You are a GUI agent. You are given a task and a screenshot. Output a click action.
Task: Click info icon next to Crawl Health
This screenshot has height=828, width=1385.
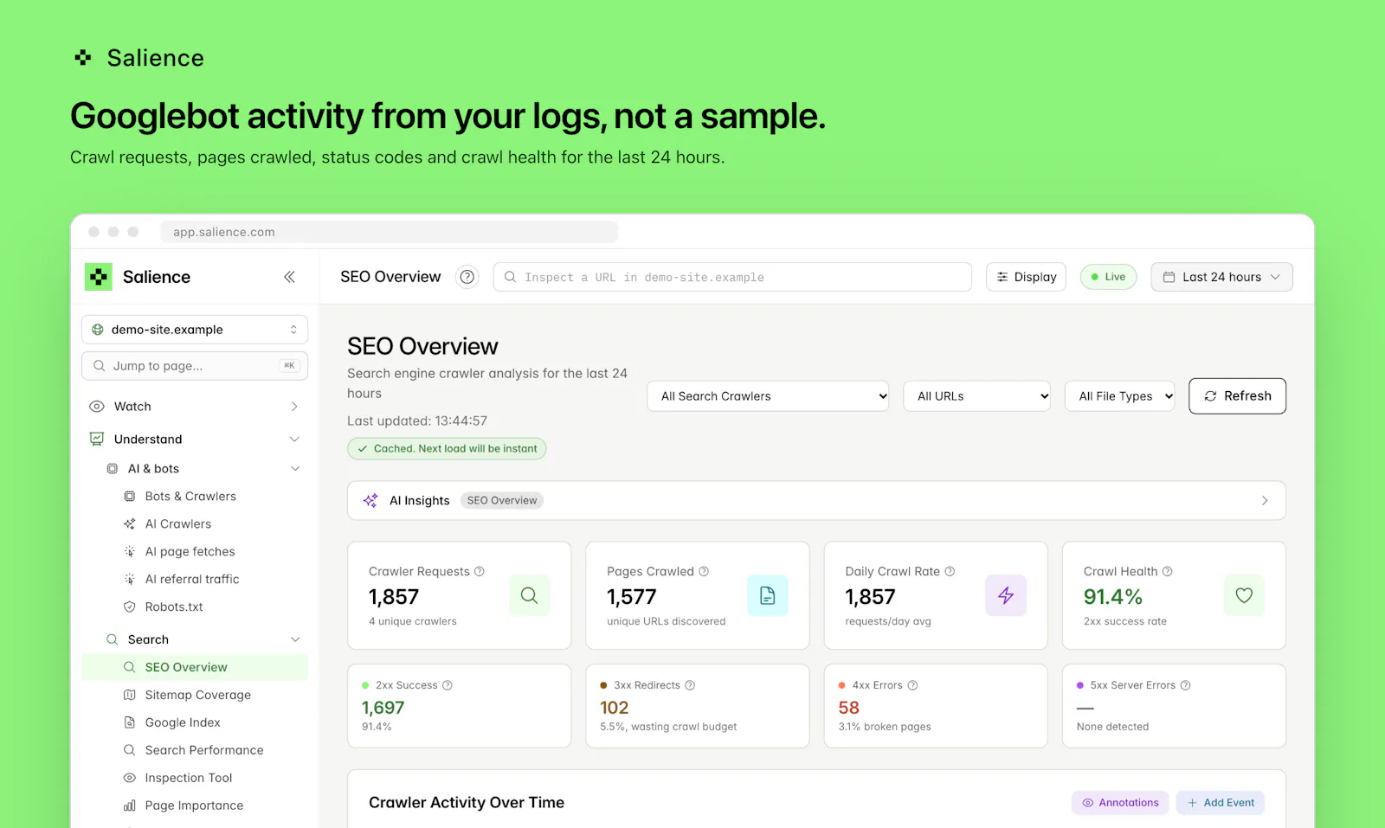1168,571
